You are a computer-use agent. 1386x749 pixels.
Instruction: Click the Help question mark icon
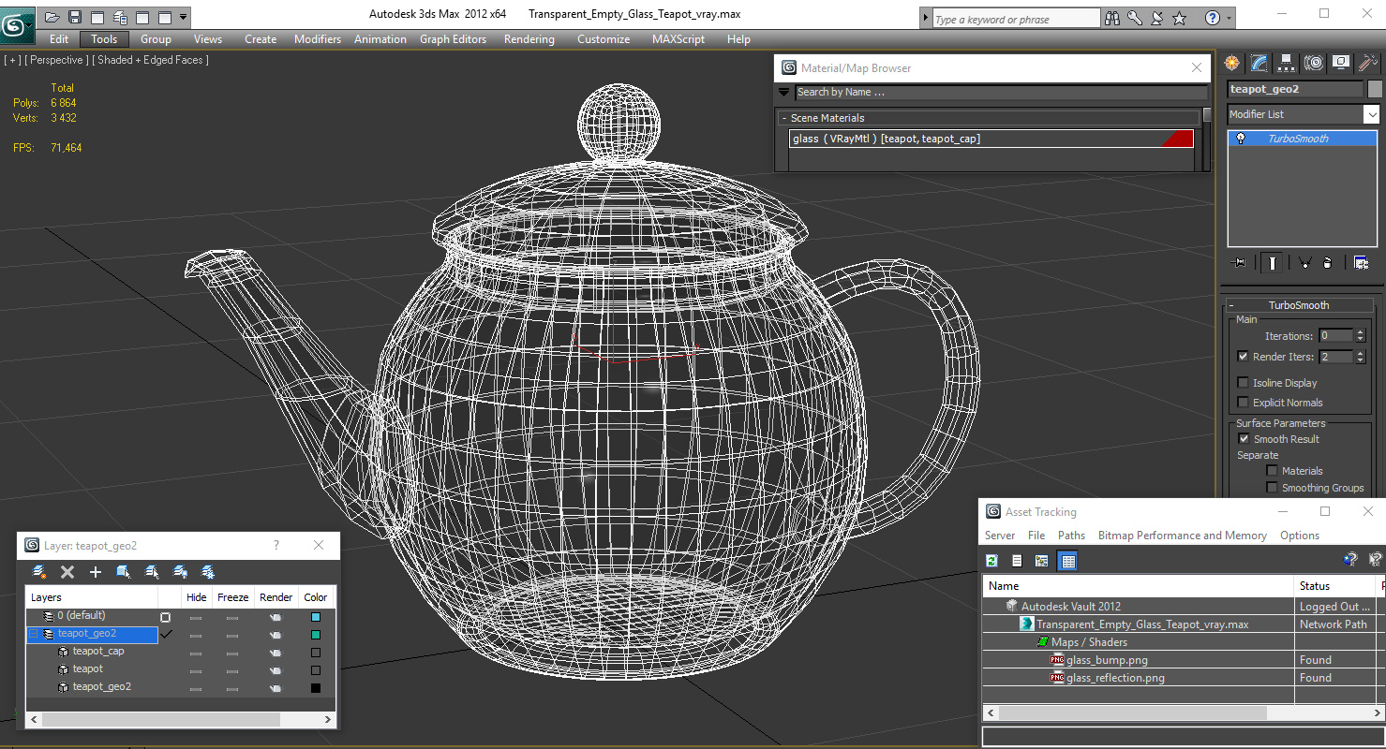coord(1213,18)
